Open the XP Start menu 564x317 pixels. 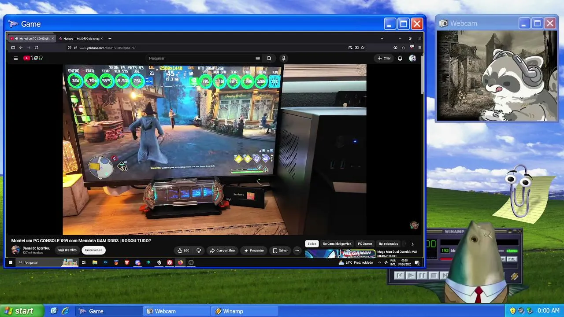point(22,311)
